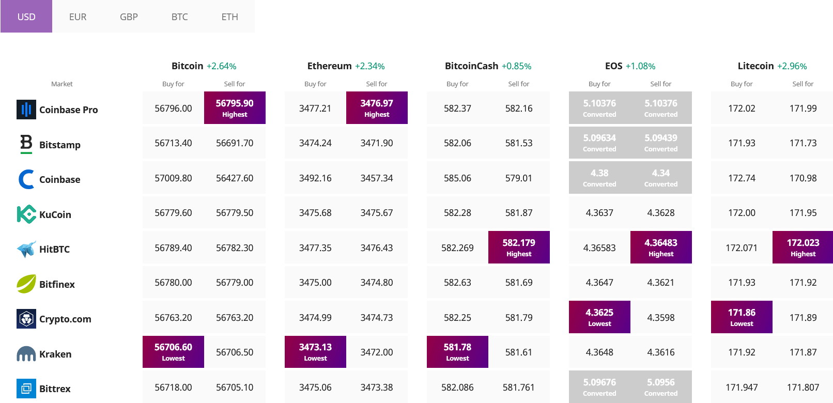This screenshot has height=403, width=833.
Task: Click the Crypto.com logo icon
Action: [x=26, y=319]
